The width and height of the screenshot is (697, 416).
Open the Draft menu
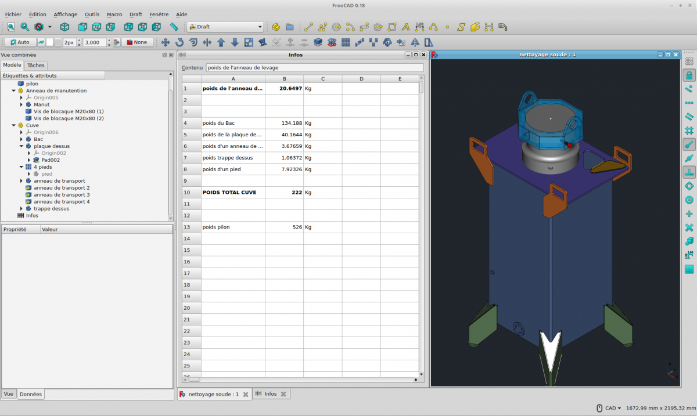tap(136, 15)
